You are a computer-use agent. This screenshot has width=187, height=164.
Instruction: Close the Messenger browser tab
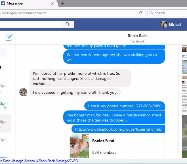[53, 3]
